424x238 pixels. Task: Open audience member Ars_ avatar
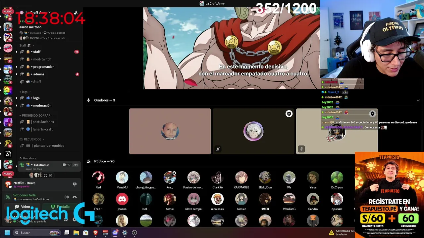point(170,178)
